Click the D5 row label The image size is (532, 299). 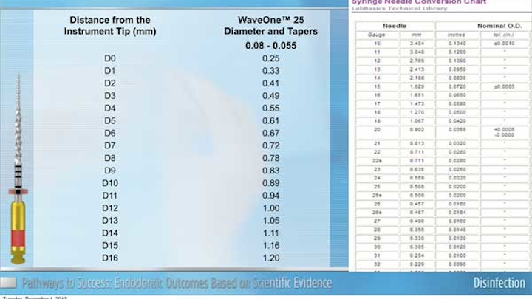110,120
